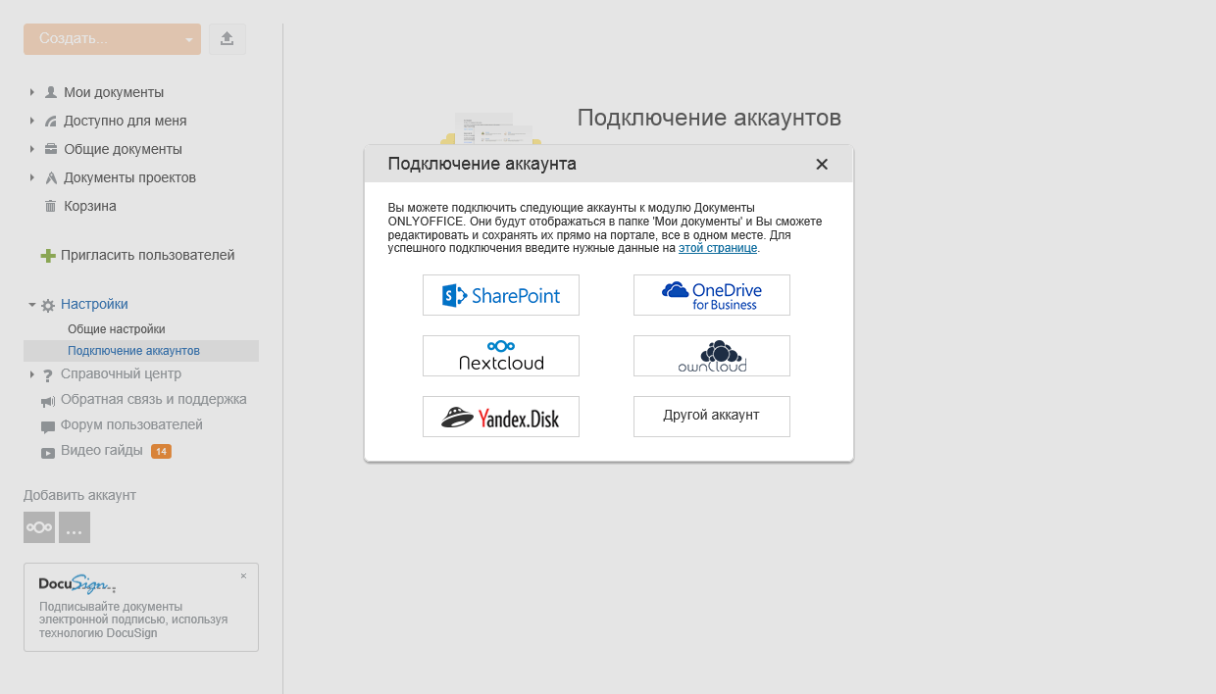Expand the Справочный центр arrow
The width and height of the screenshot is (1216, 694).
pos(32,374)
